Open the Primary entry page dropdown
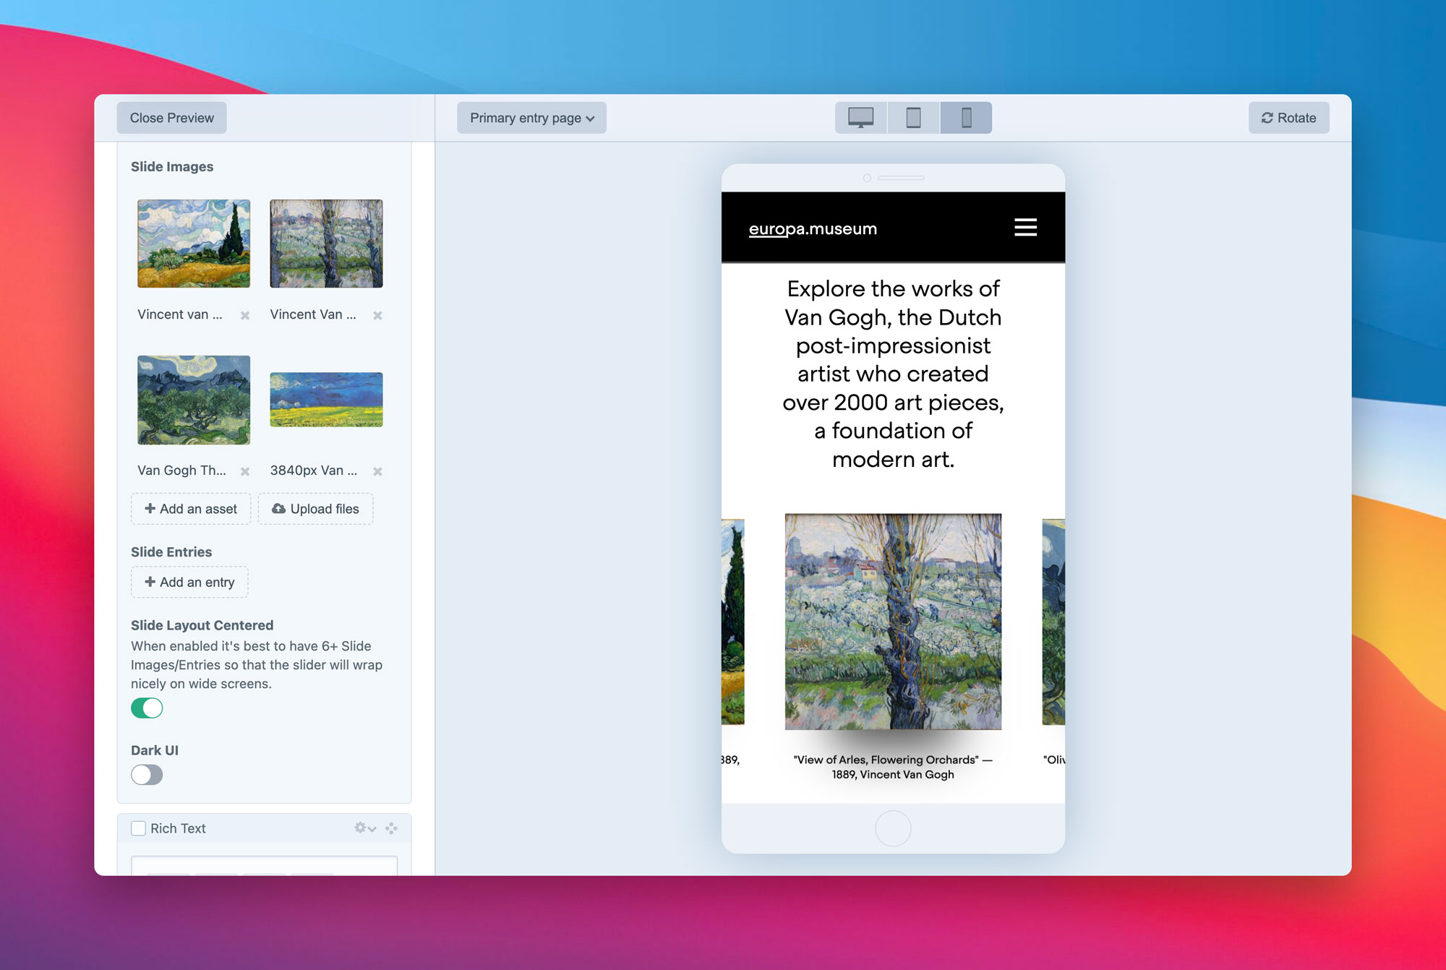Image resolution: width=1446 pixels, height=970 pixels. click(531, 117)
